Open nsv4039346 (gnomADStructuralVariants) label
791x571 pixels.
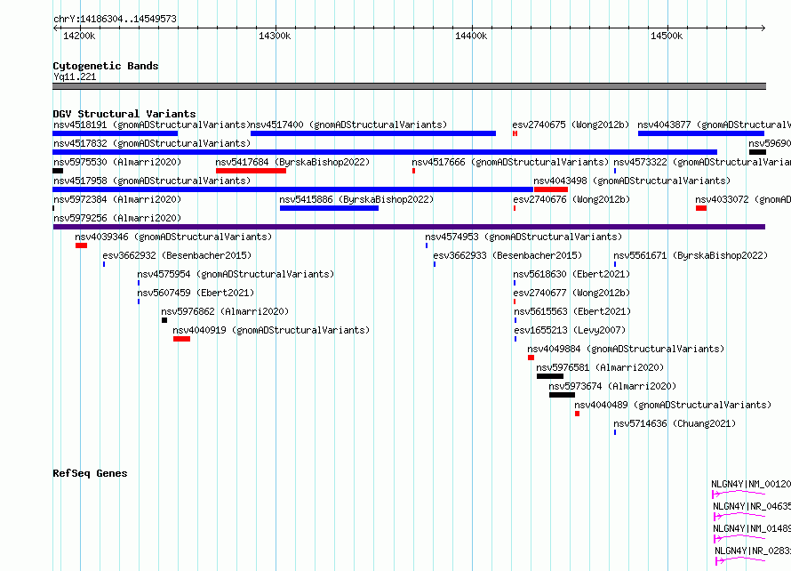(173, 237)
